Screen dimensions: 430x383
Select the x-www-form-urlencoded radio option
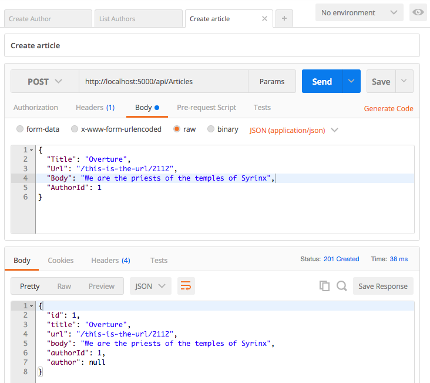75,129
